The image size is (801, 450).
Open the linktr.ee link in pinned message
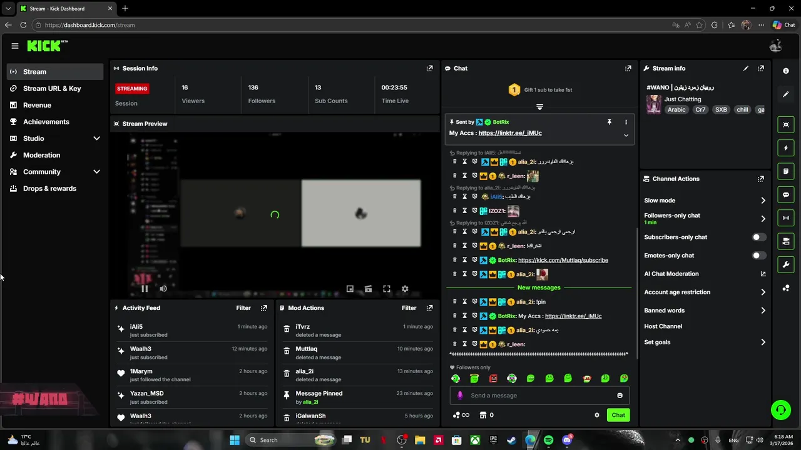tap(510, 133)
